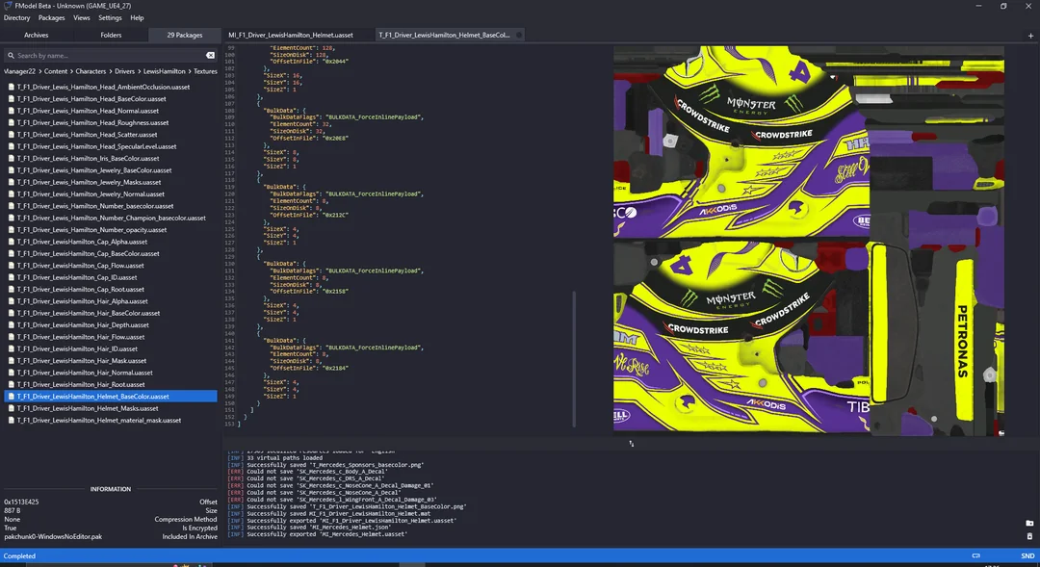Click the small icon on the preview texture corner
The width and height of the screenshot is (1040, 567).
[632, 444]
